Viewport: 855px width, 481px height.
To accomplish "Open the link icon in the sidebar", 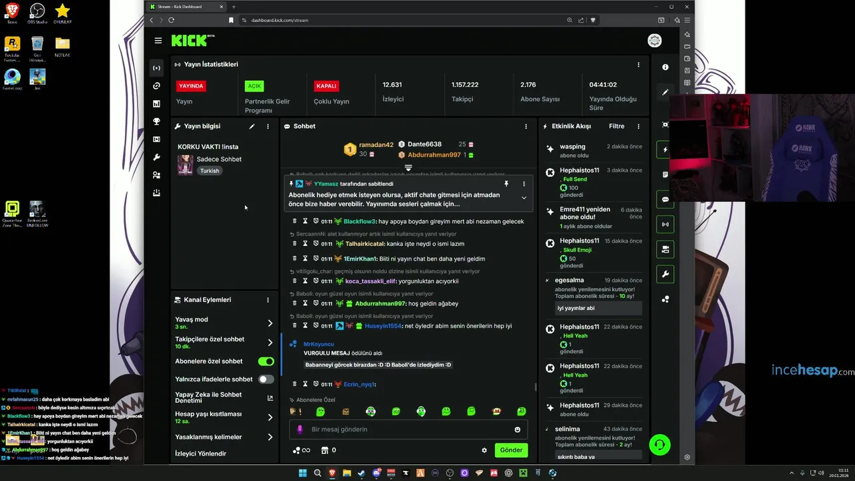I will (x=156, y=86).
